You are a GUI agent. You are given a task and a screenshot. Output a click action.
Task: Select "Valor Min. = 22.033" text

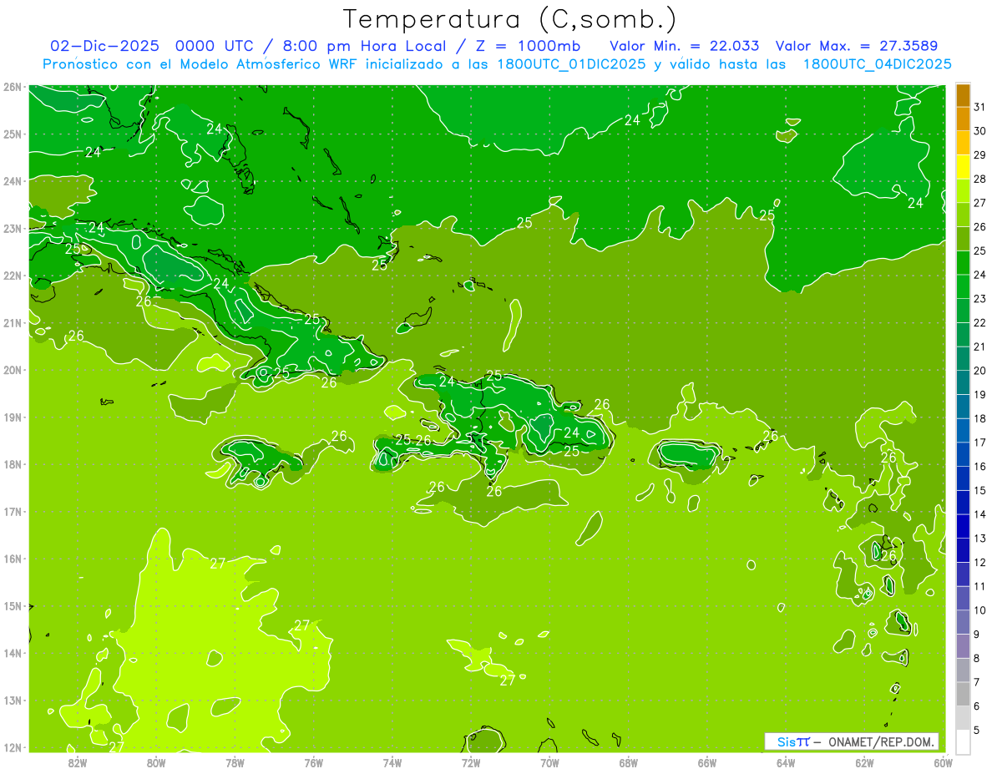pos(686,46)
